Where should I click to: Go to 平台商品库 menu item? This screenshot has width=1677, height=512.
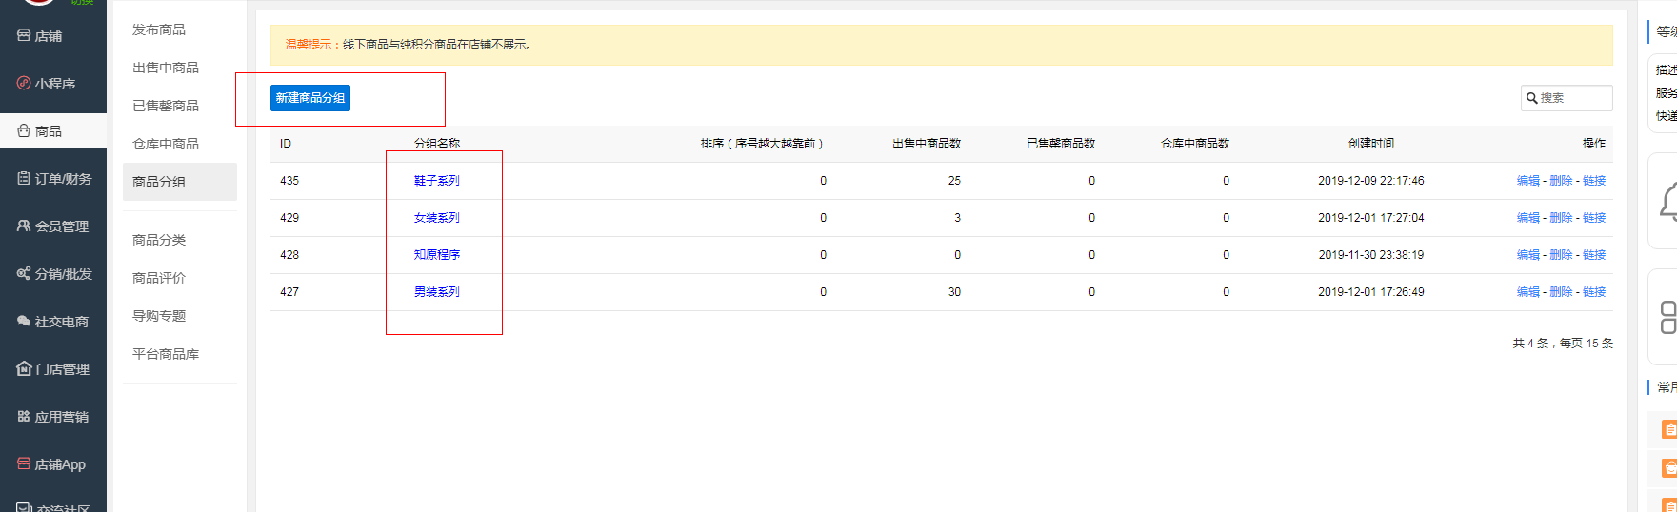166,354
